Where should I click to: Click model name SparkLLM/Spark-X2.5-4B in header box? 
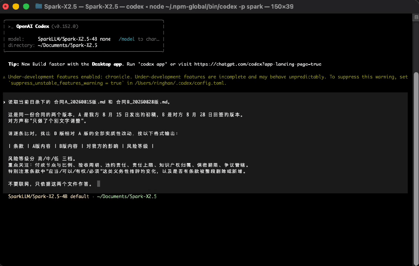point(67,39)
